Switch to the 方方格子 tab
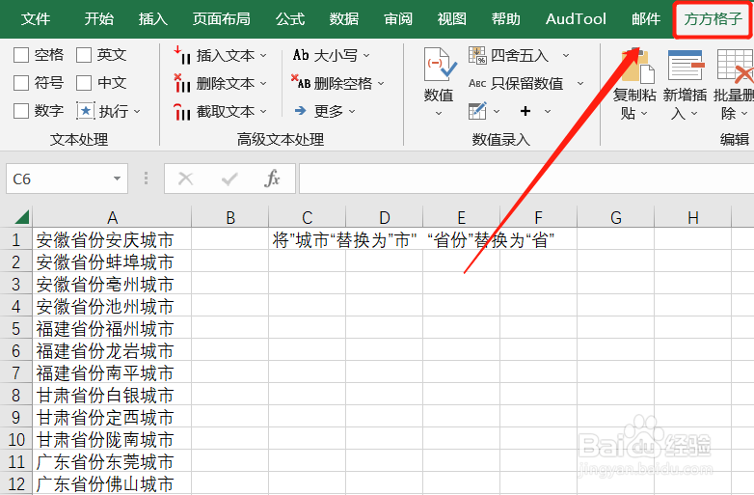Viewport: 754px width, 495px height. point(714,18)
